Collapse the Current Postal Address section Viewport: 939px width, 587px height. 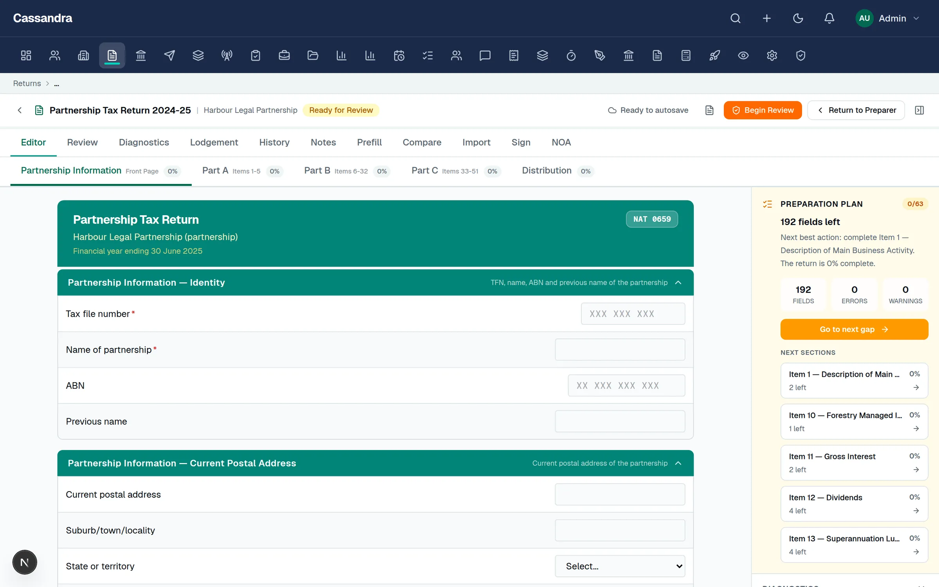click(678, 463)
